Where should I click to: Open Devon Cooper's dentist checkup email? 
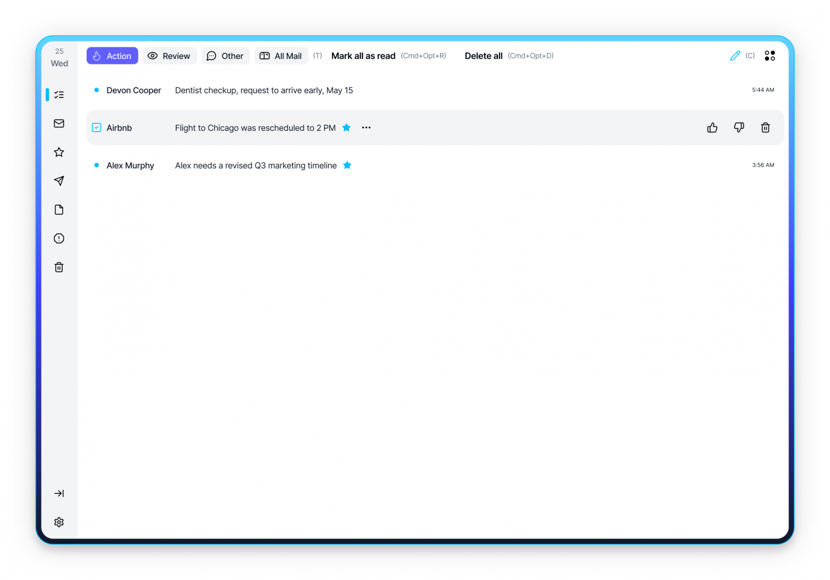pyautogui.click(x=435, y=90)
